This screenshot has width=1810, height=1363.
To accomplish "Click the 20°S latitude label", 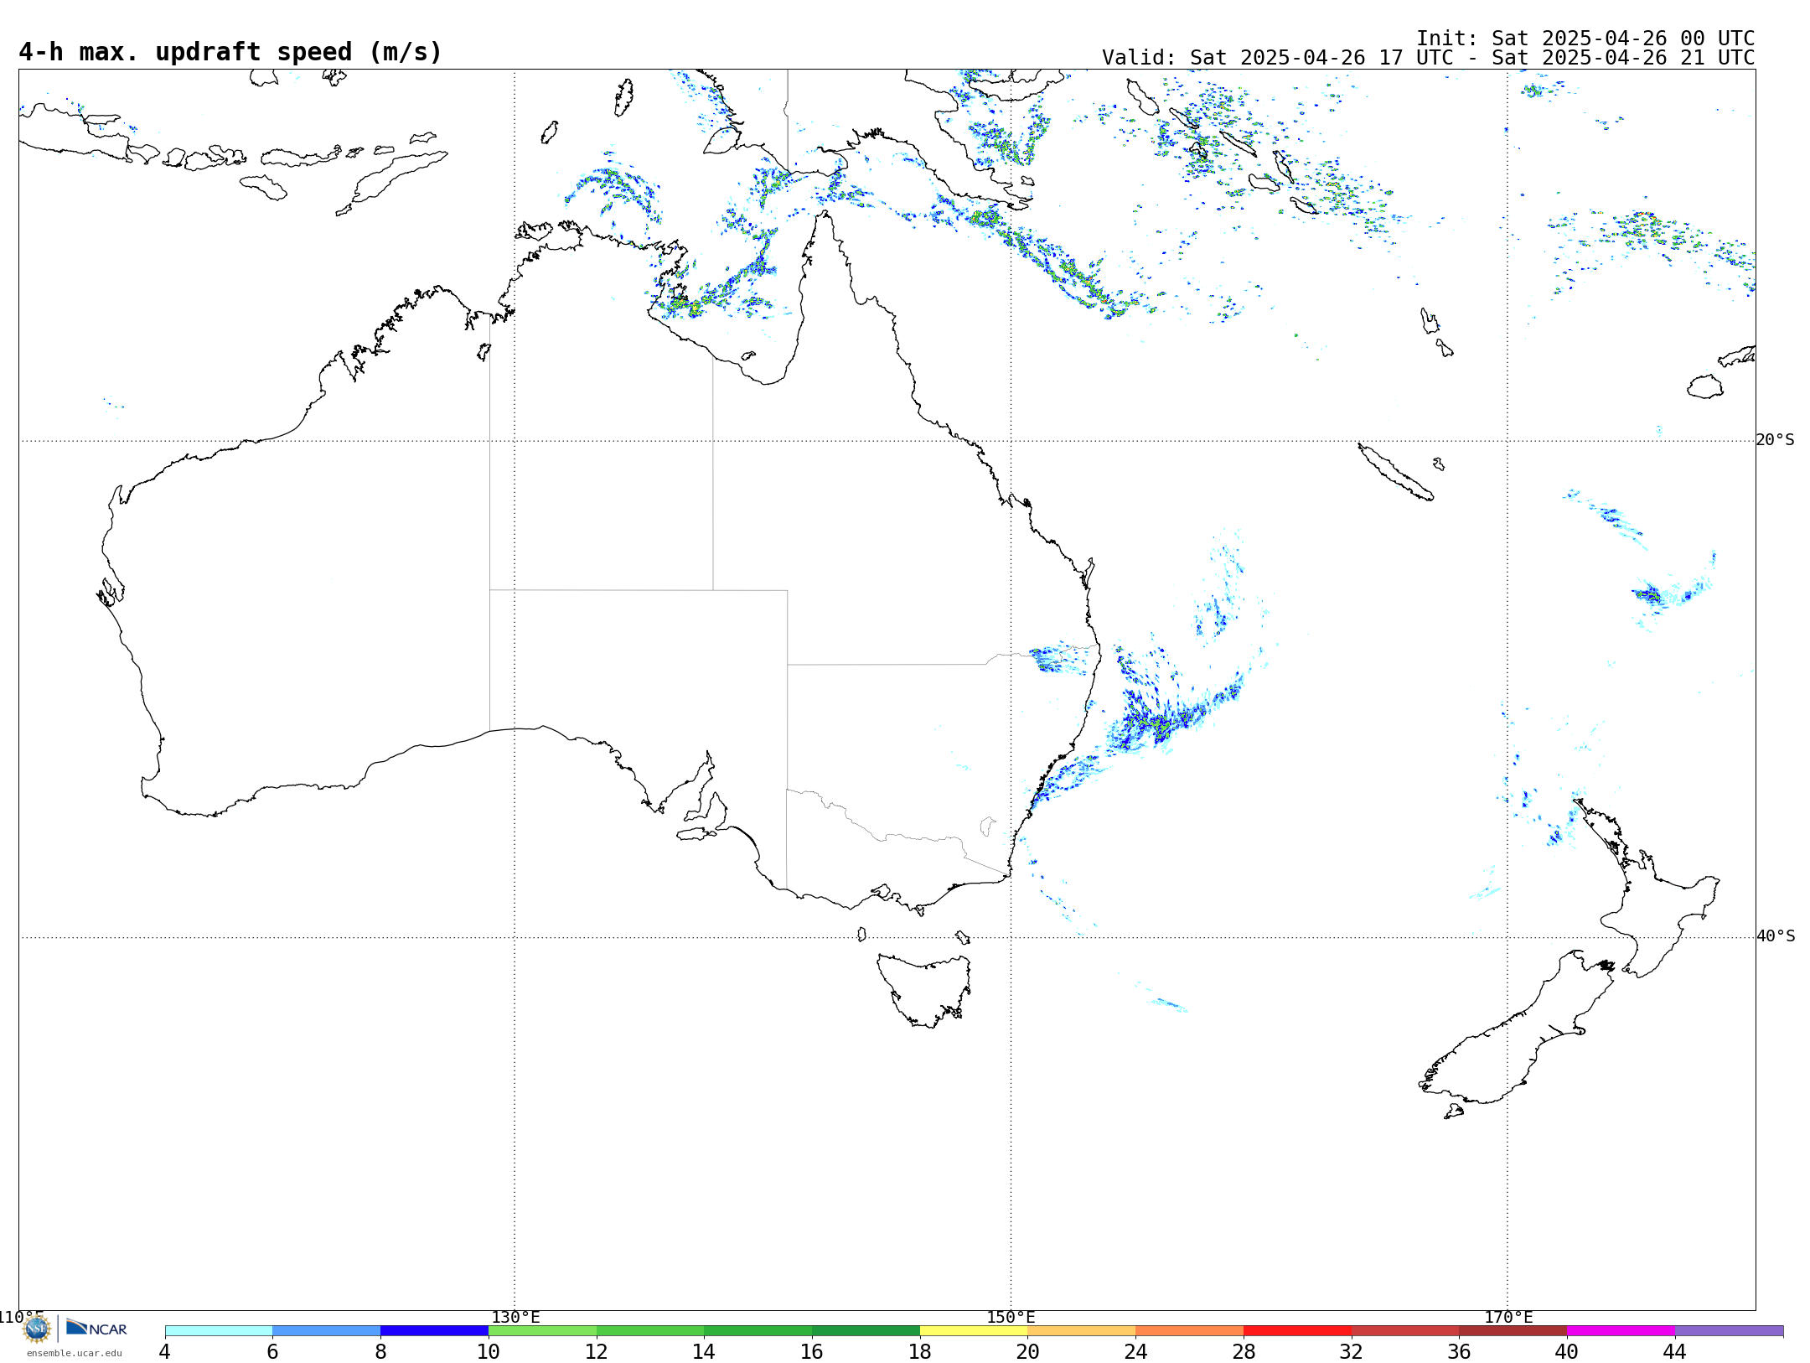I will [1776, 440].
